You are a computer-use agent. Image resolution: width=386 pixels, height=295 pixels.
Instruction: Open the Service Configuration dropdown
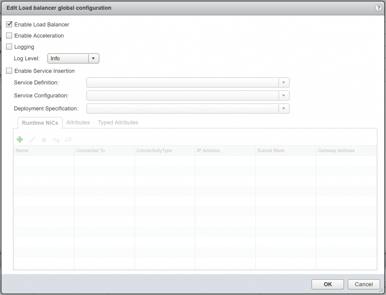tap(284, 95)
